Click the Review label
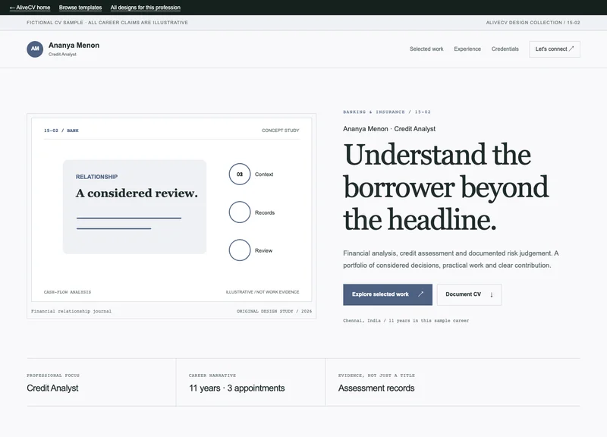607x437 pixels. (263, 251)
